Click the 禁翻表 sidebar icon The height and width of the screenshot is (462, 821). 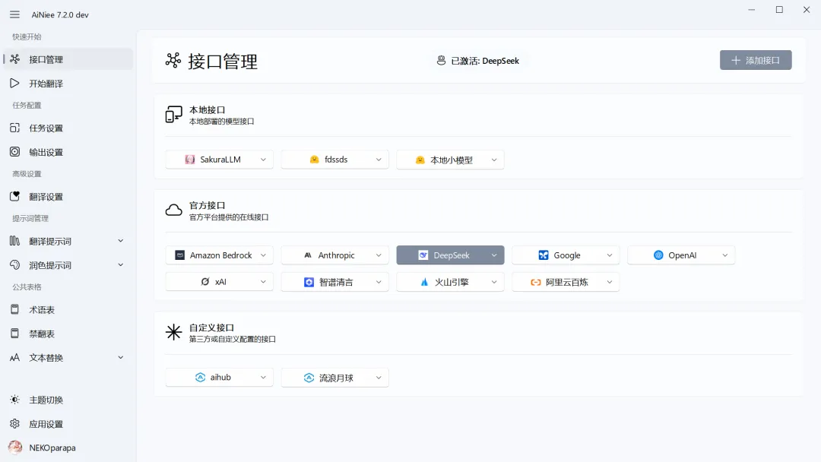click(x=14, y=334)
